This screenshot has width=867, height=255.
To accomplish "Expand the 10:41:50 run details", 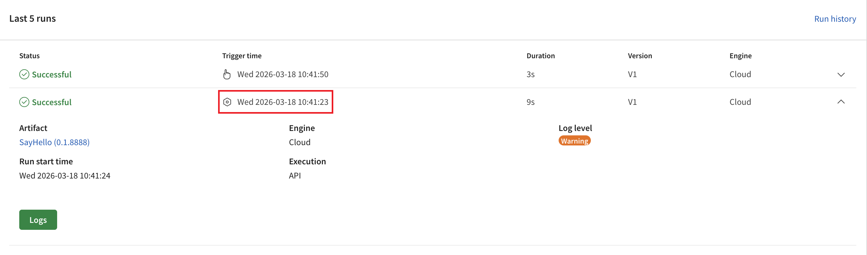I will point(841,75).
